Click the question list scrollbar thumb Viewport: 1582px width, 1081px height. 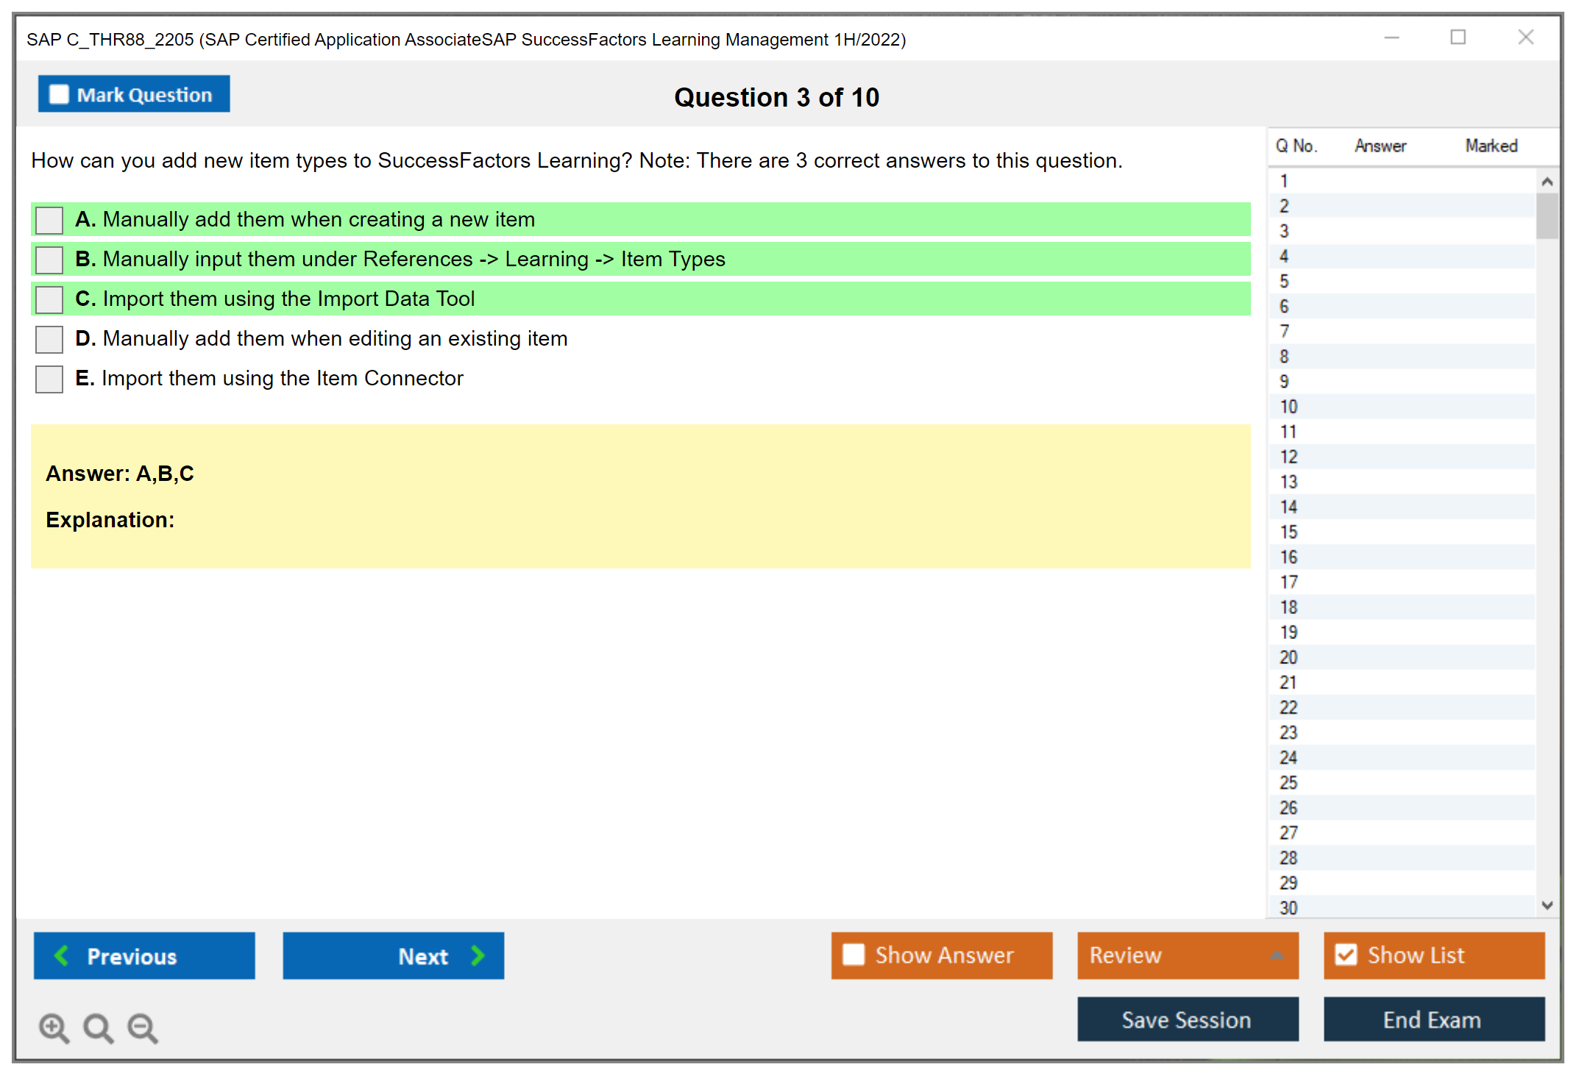pos(1547,216)
